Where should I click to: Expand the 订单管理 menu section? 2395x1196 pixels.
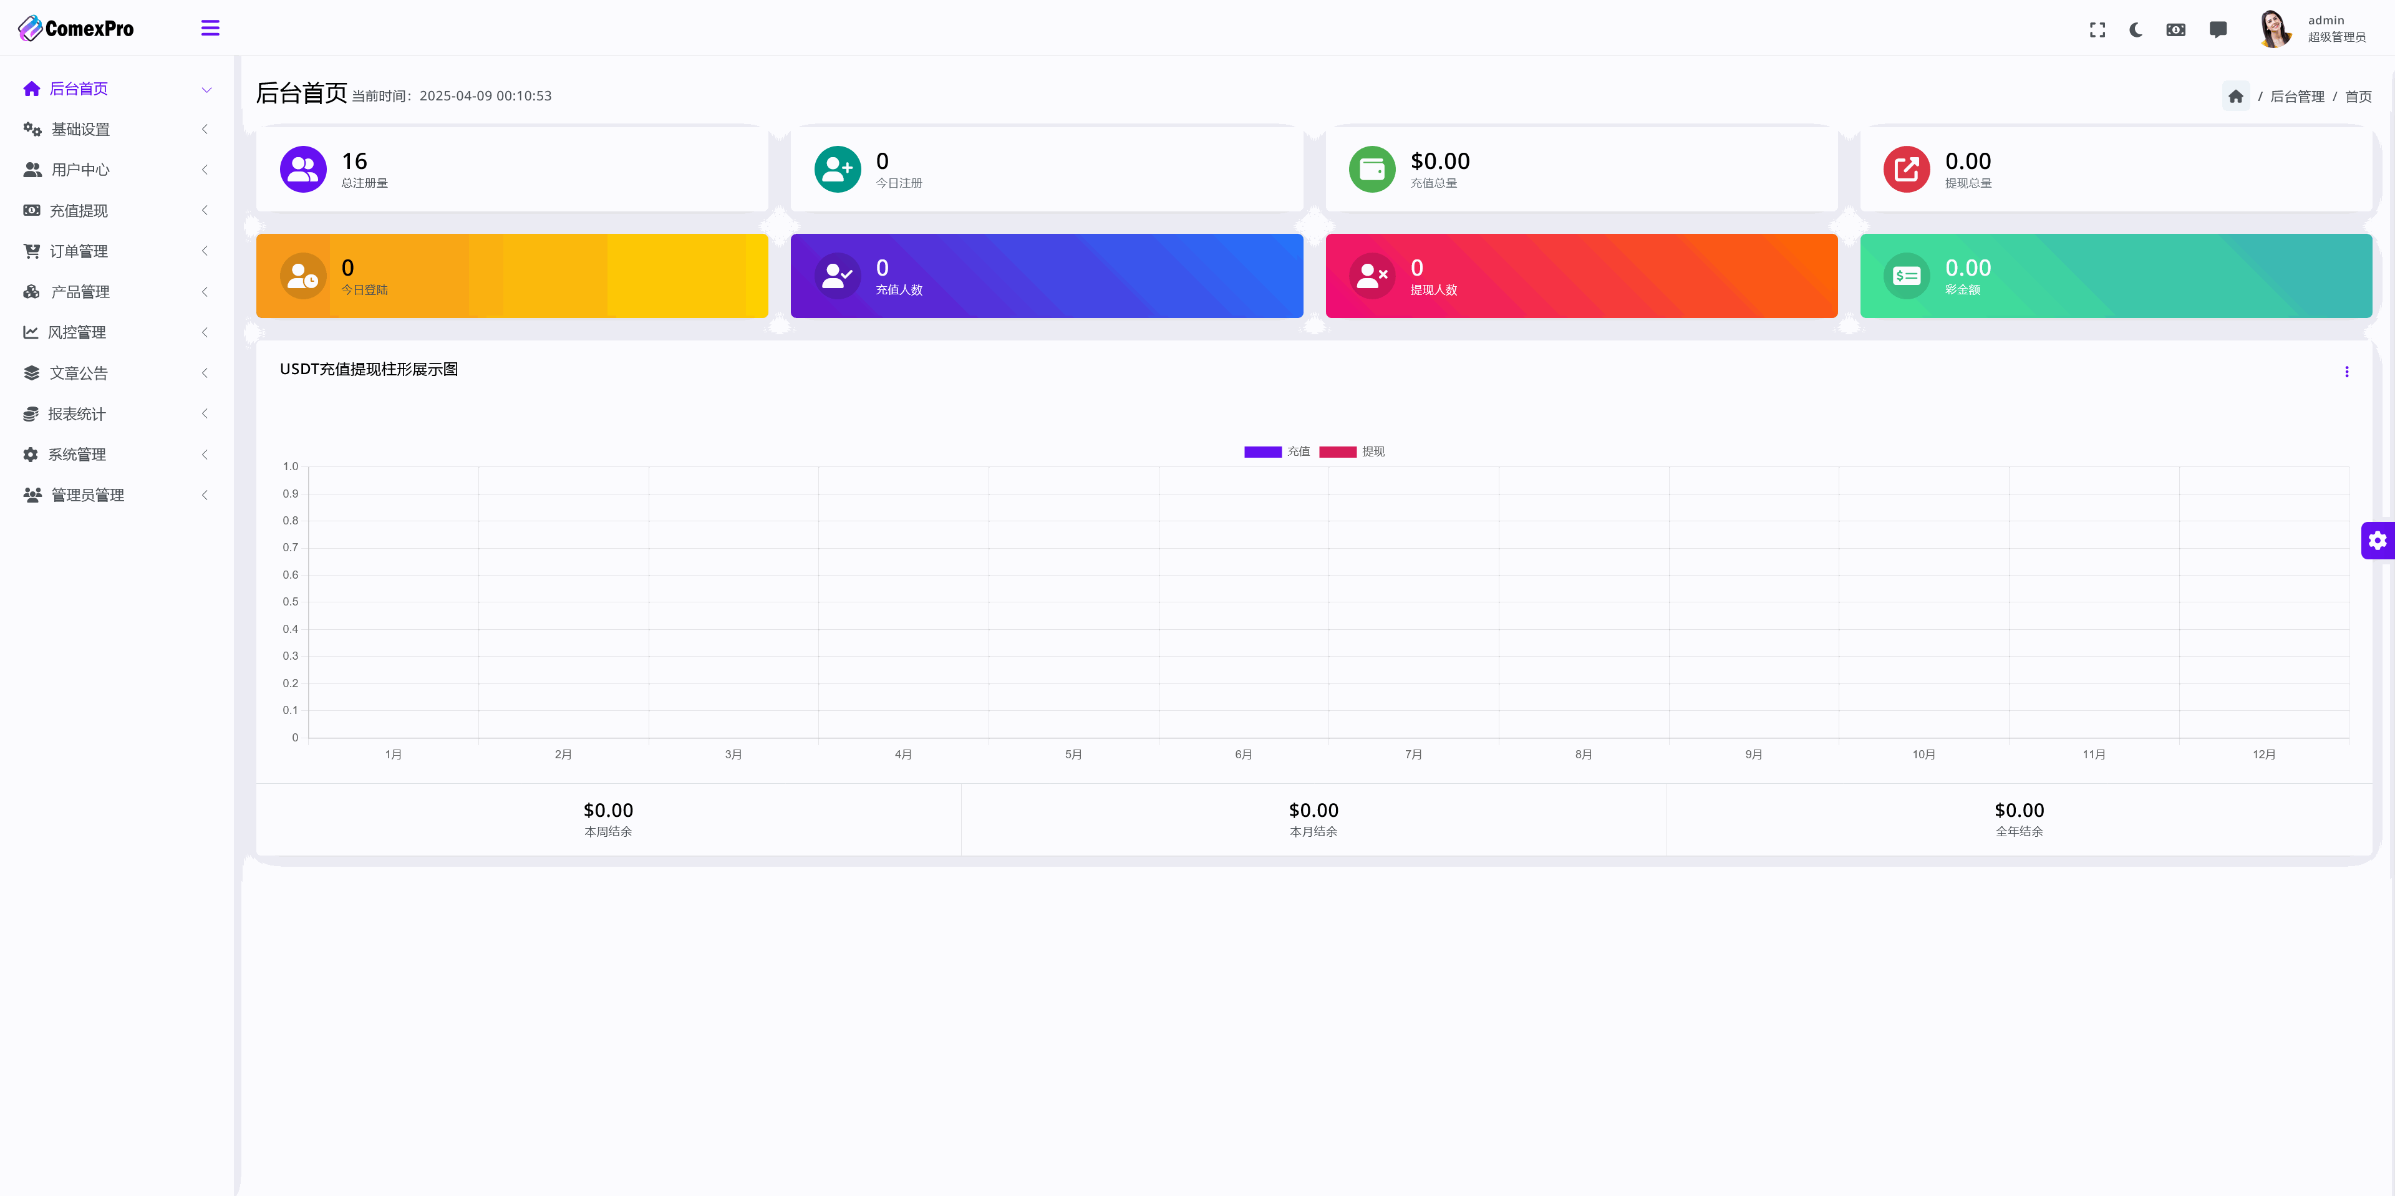coord(79,250)
